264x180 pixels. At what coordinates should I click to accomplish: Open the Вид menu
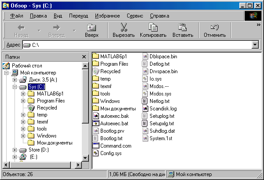[58, 16]
